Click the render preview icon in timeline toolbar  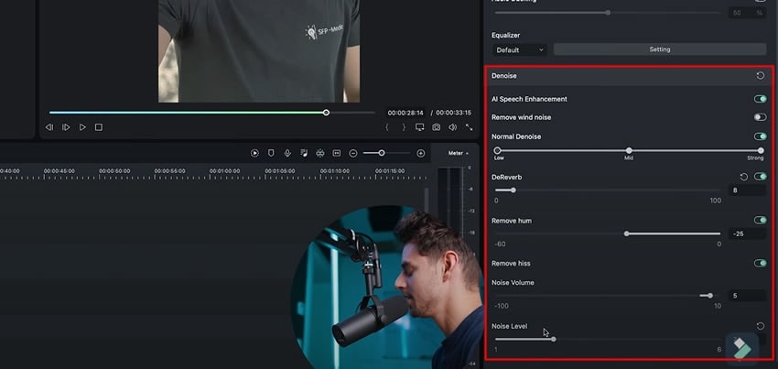[x=254, y=154]
